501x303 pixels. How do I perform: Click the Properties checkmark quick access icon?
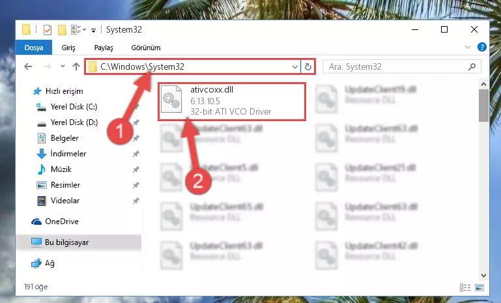pyautogui.click(x=48, y=30)
